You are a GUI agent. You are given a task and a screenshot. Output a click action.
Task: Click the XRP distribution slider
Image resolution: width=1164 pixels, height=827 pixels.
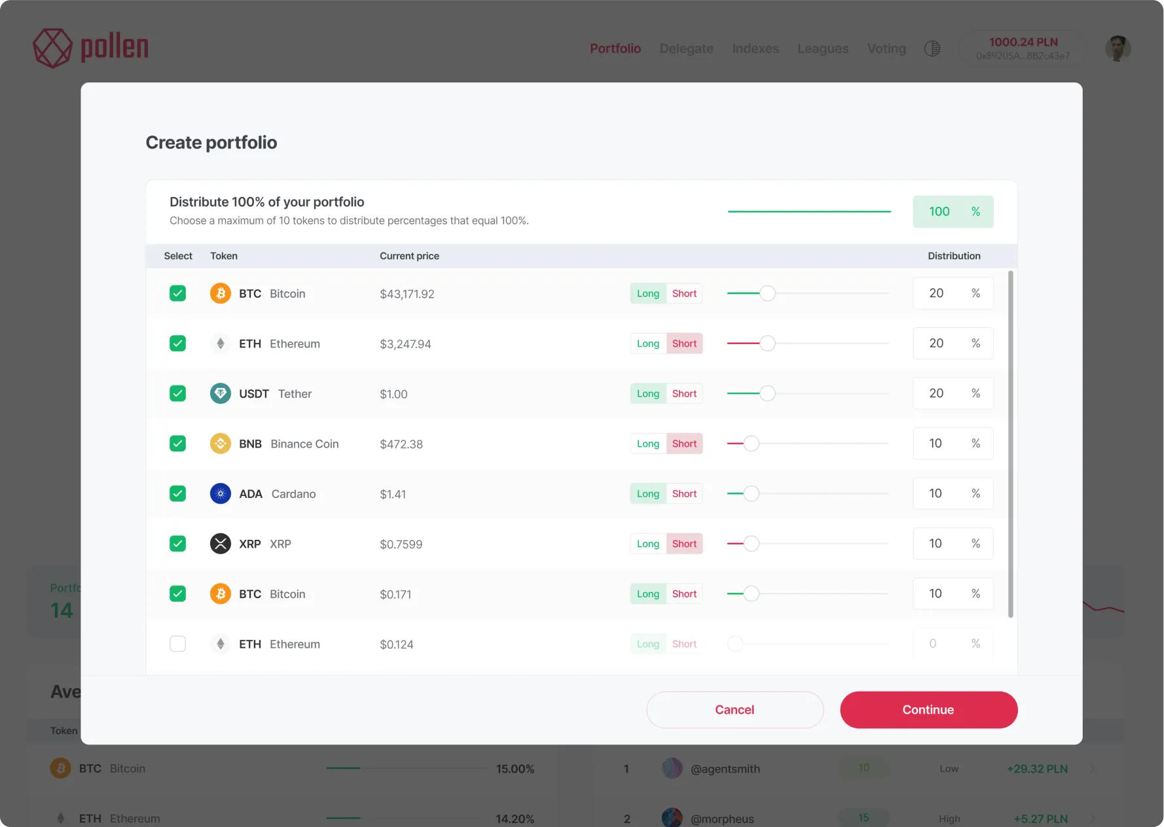click(x=807, y=544)
